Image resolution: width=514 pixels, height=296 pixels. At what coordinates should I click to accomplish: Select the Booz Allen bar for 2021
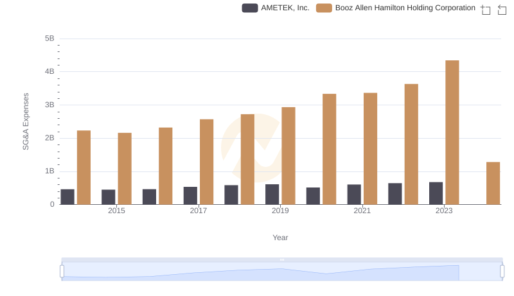(371, 149)
